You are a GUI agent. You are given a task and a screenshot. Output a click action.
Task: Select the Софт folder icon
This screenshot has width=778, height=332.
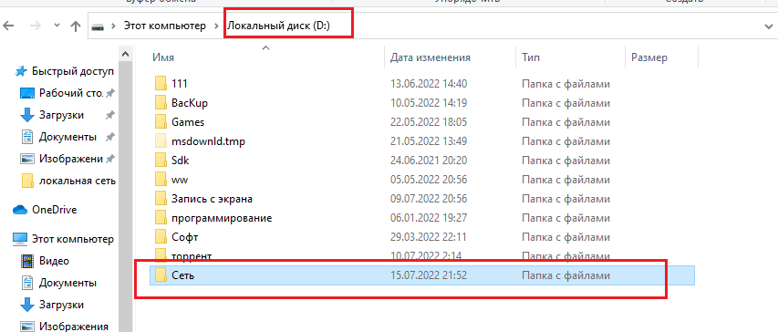tap(161, 236)
